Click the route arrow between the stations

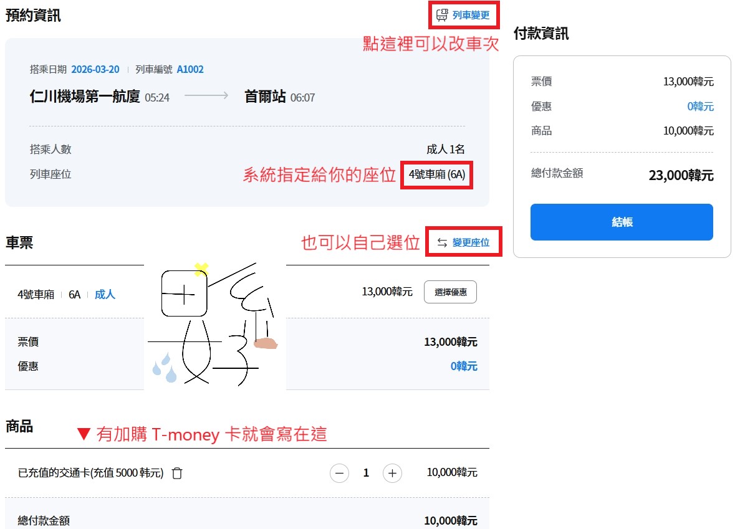click(x=206, y=97)
